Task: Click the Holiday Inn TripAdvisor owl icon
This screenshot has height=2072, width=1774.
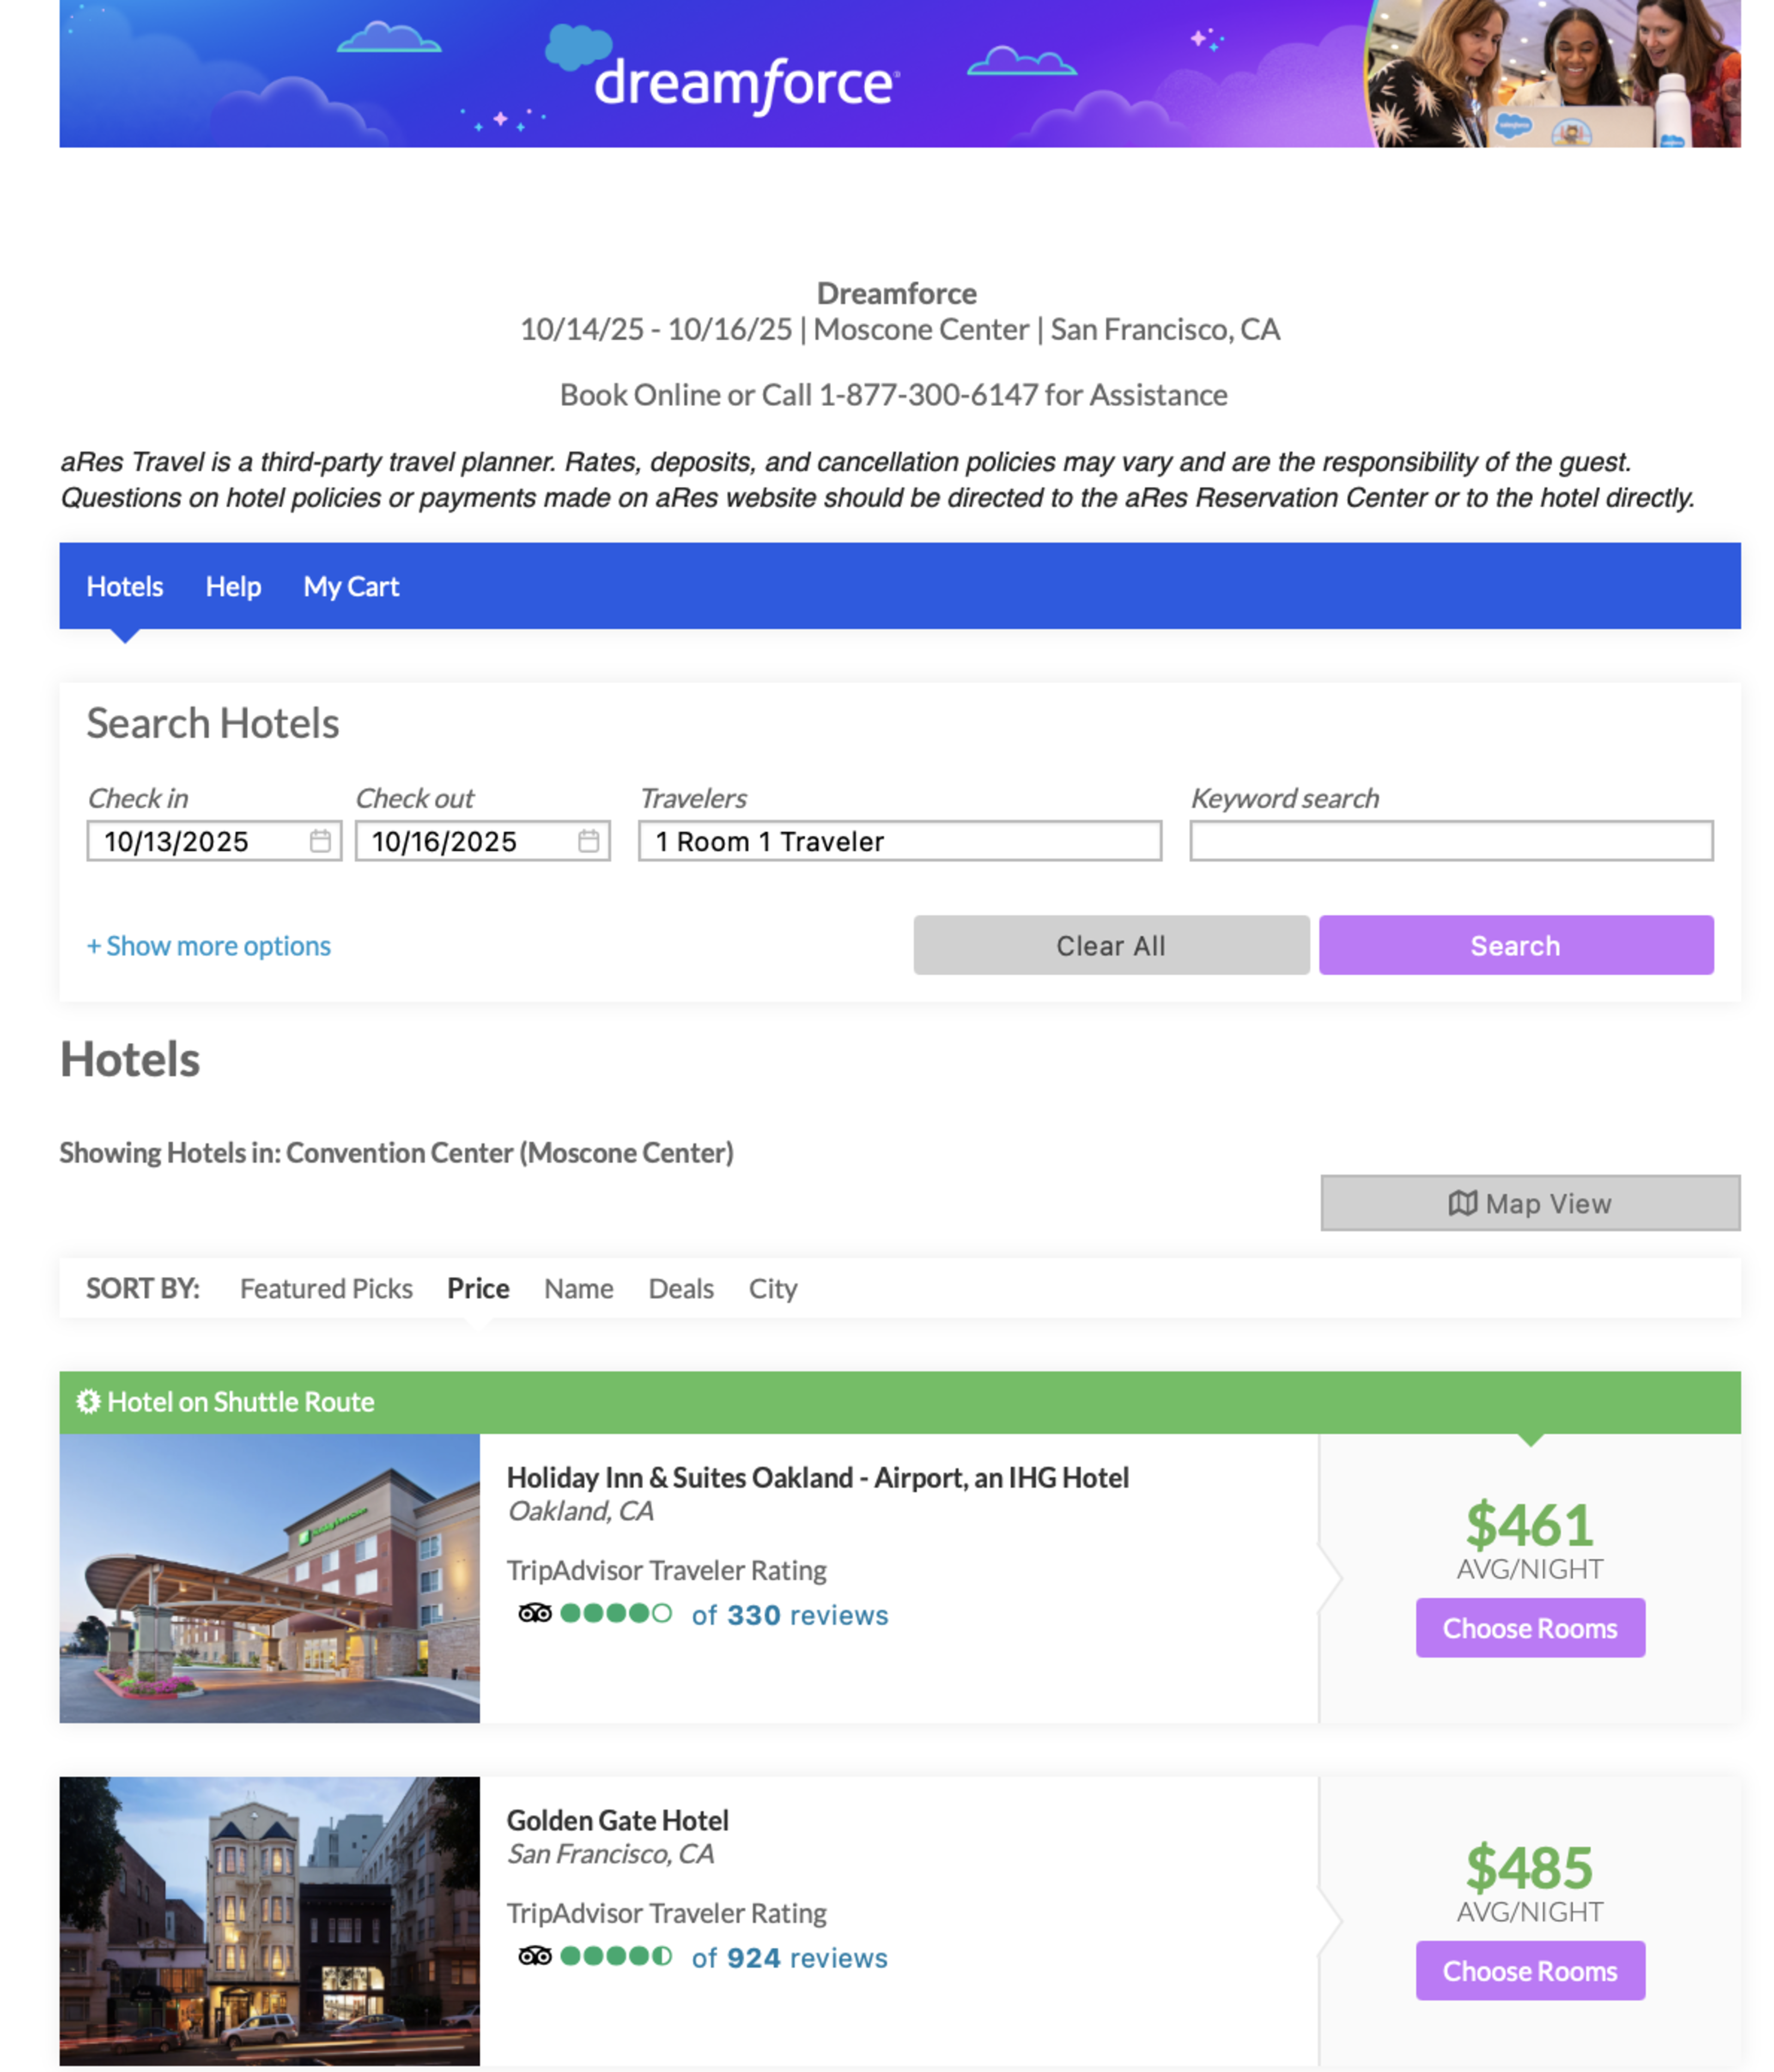Action: (x=535, y=1613)
